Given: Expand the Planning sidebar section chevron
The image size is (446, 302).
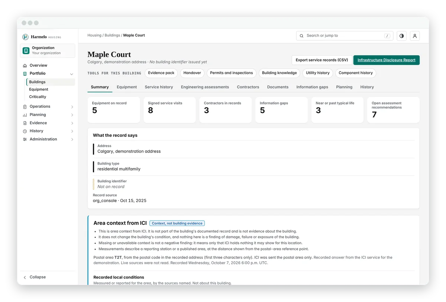Looking at the screenshot, I should pos(72,115).
